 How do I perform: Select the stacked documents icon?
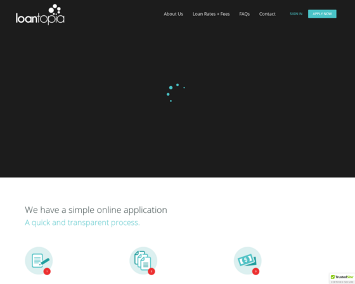coord(143,261)
